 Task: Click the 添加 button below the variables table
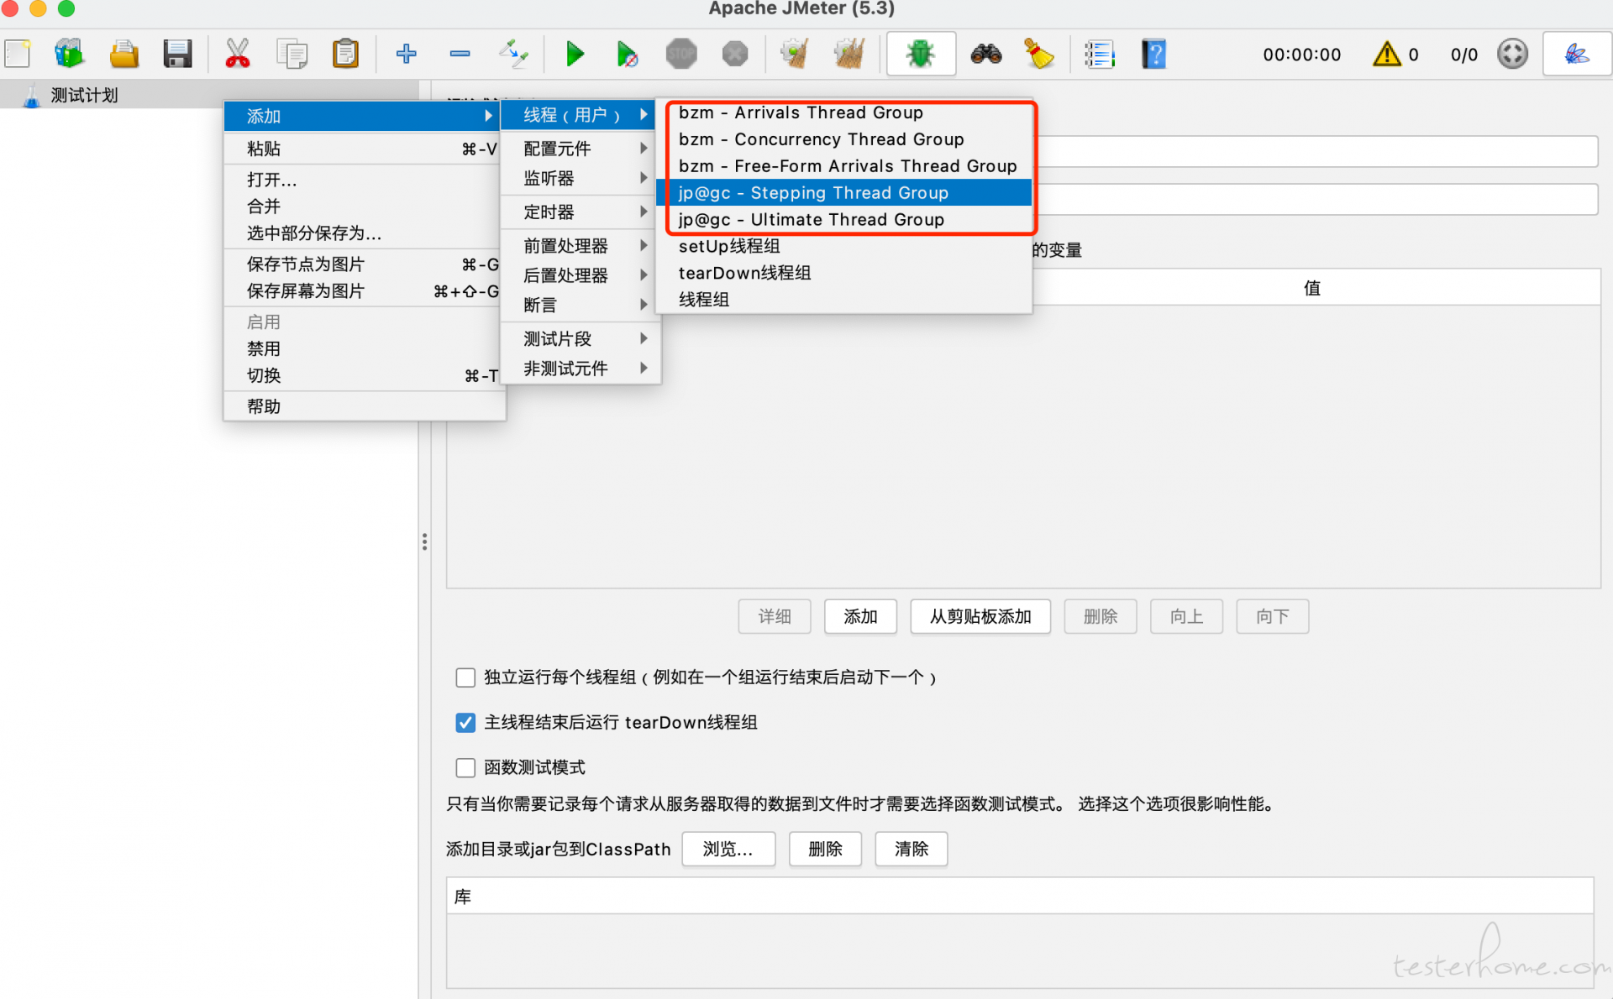[x=860, y=617]
